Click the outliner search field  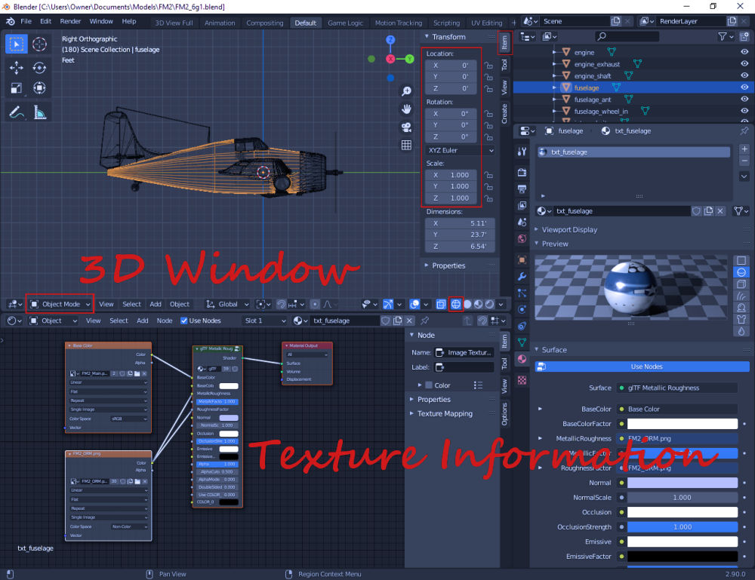coord(627,36)
